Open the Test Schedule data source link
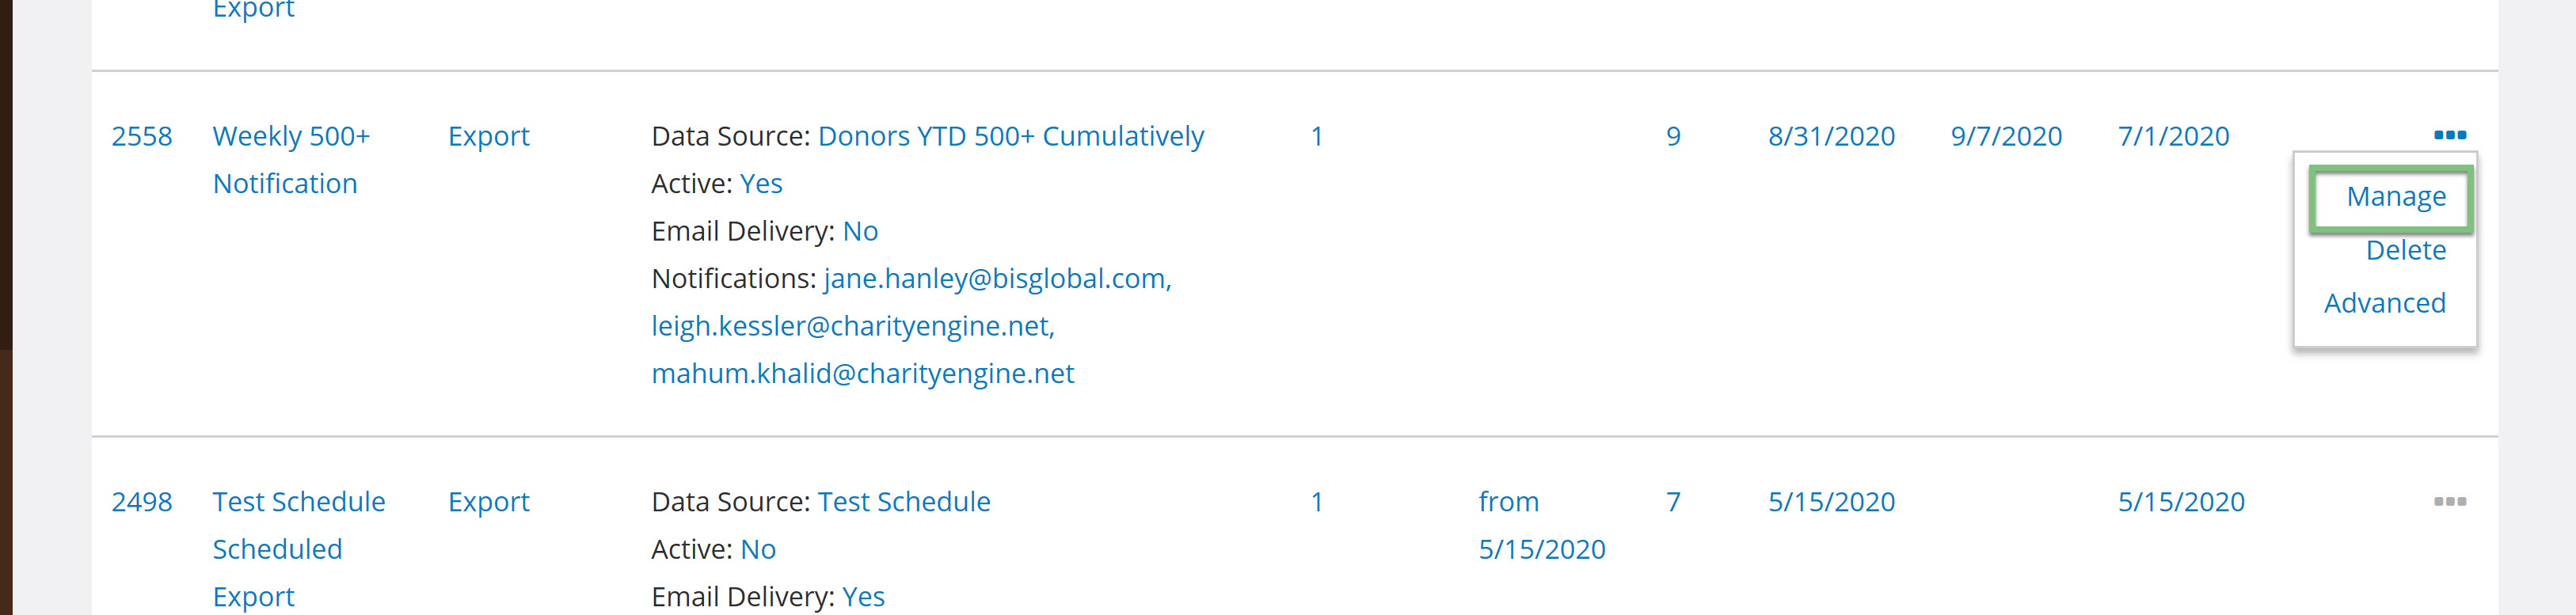 coord(904,502)
